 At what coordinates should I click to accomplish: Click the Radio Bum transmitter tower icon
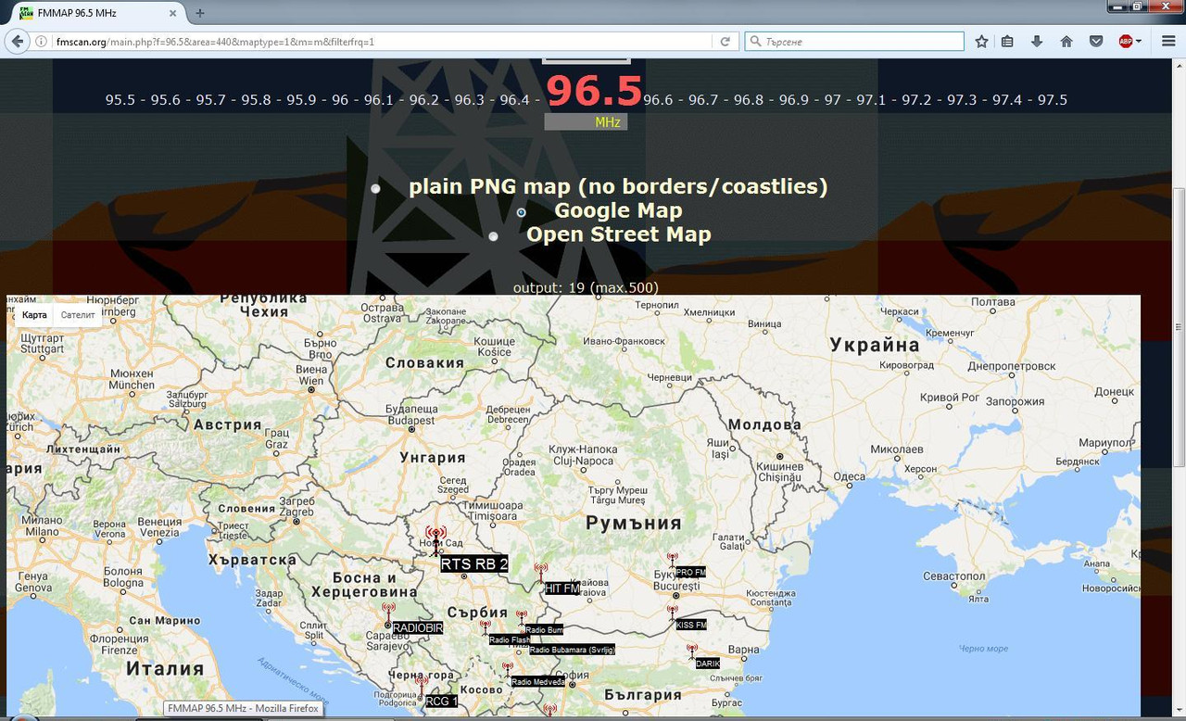coord(522,619)
